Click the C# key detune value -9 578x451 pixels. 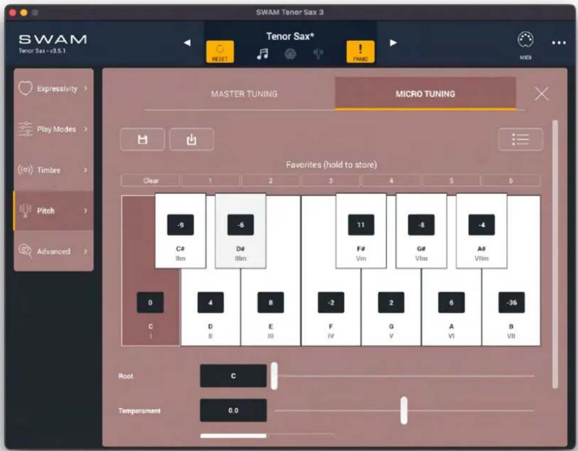(180, 225)
